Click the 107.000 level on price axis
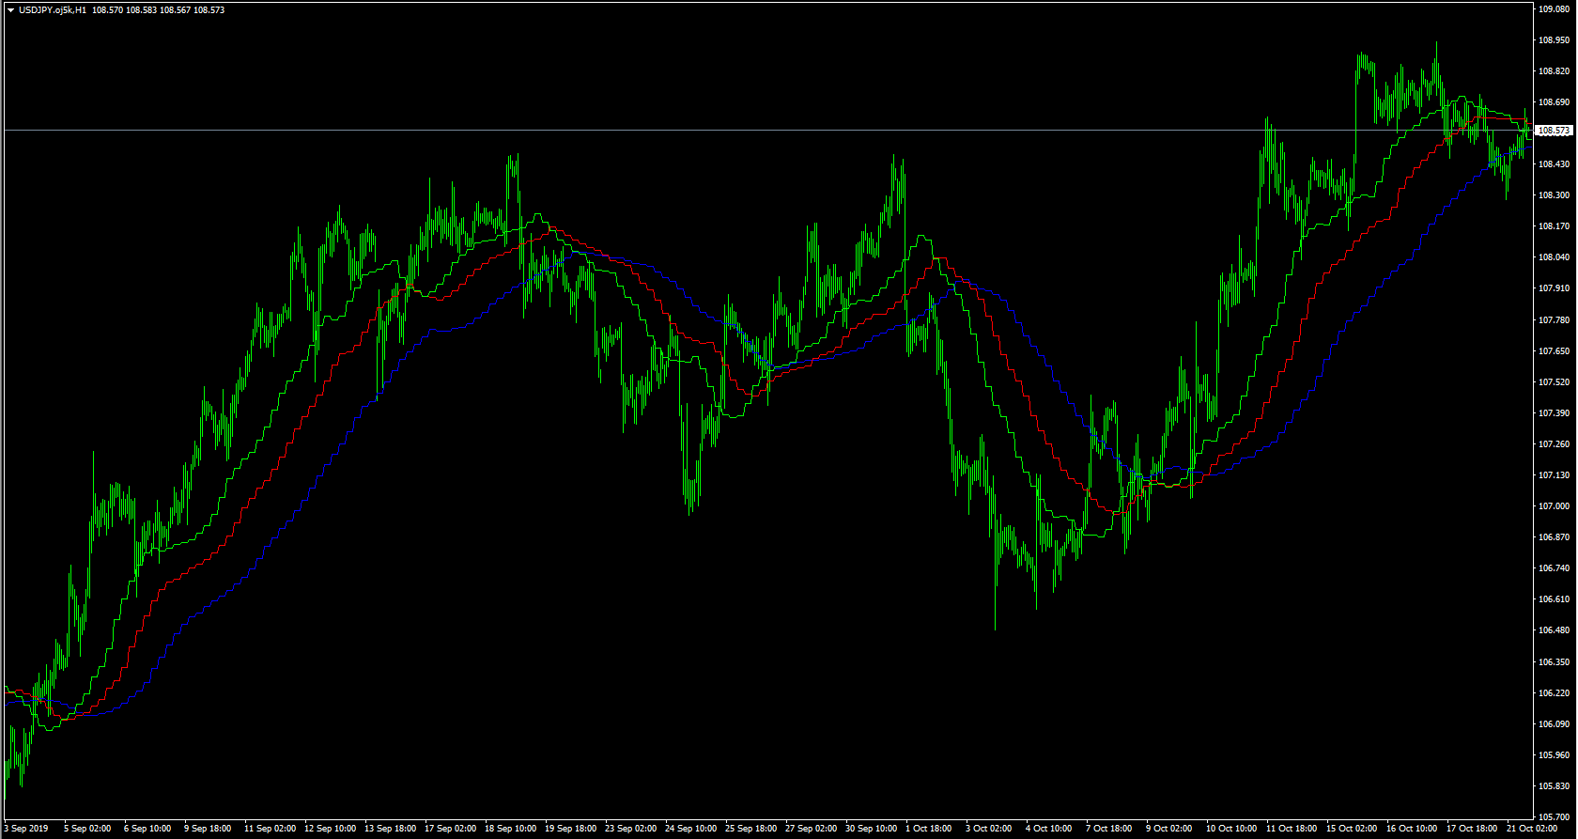This screenshot has height=839, width=1578. click(x=1555, y=506)
